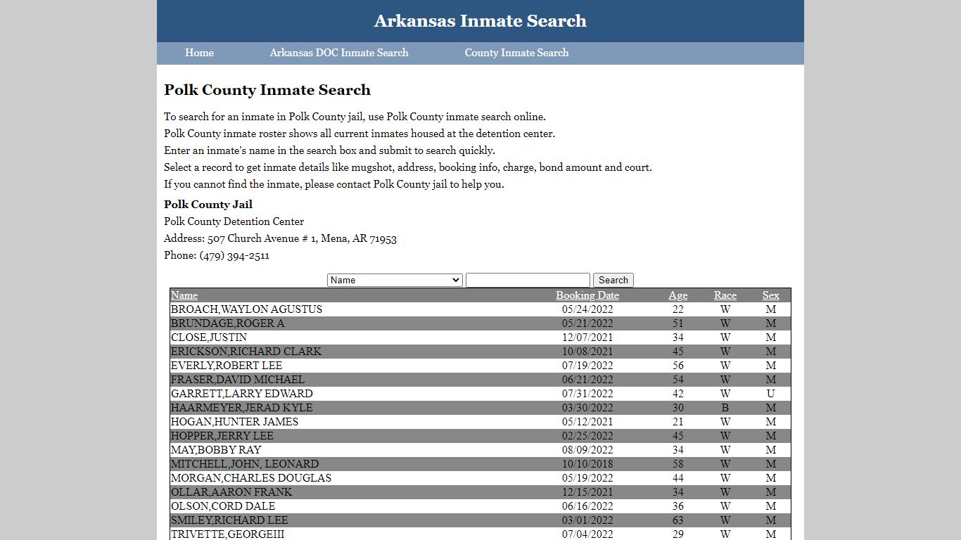Viewport: 961px width, 540px height.
Task: Click the Polk County Detention Center text
Action: point(234,221)
